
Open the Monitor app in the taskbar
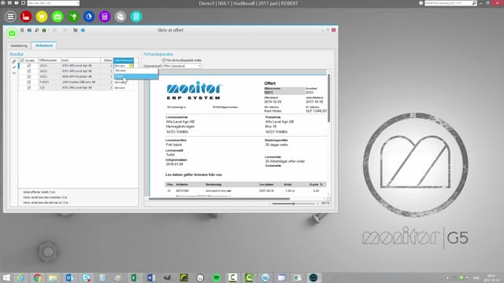pos(313,277)
